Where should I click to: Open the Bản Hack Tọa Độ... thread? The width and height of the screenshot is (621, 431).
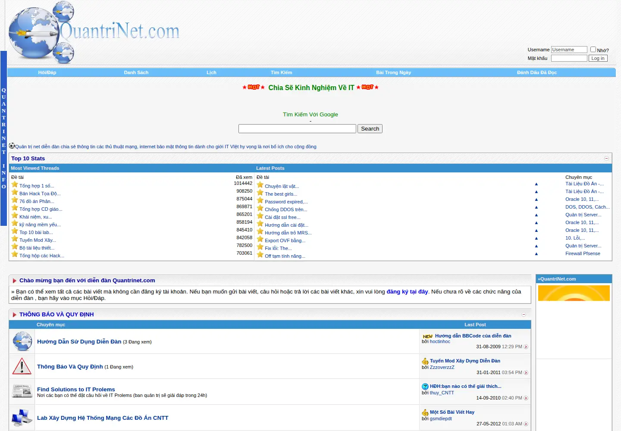tap(40, 194)
